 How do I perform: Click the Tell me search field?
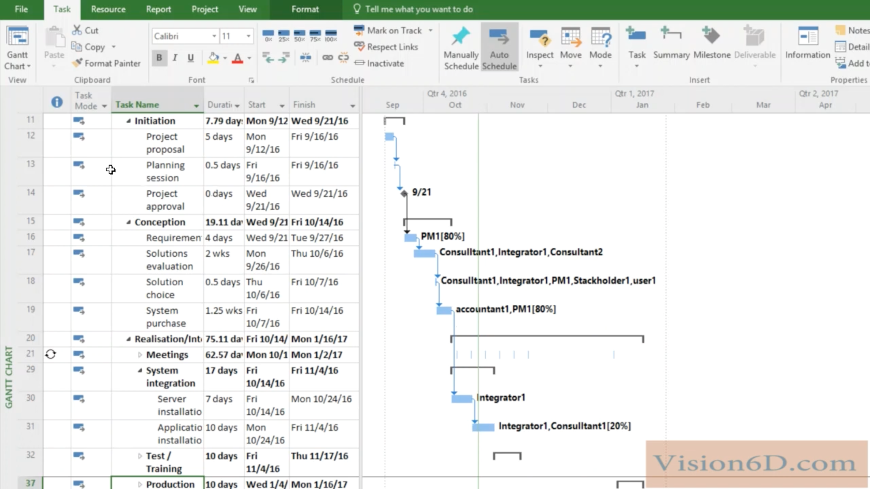pyautogui.click(x=418, y=9)
